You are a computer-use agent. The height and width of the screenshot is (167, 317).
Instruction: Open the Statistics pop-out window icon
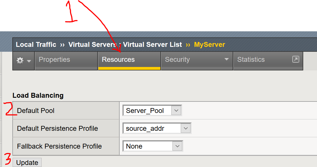[x=295, y=59]
